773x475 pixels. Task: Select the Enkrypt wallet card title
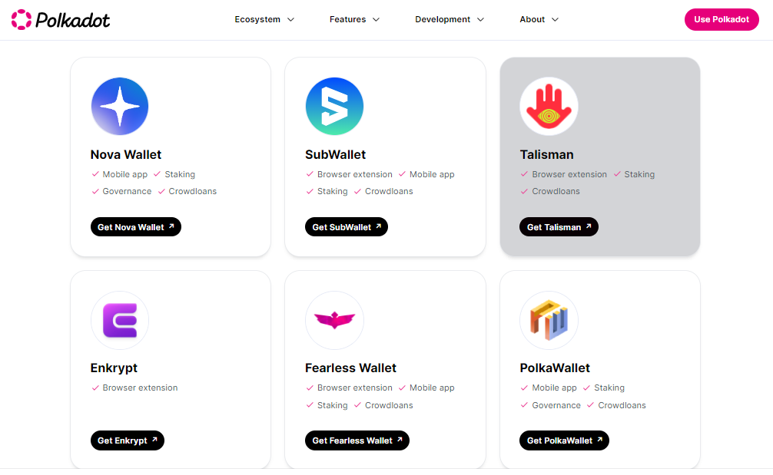coord(114,368)
